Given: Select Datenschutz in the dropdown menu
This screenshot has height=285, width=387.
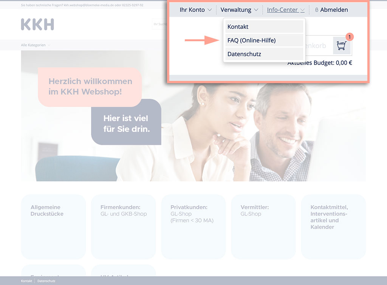Looking at the screenshot, I should (x=264, y=54).
